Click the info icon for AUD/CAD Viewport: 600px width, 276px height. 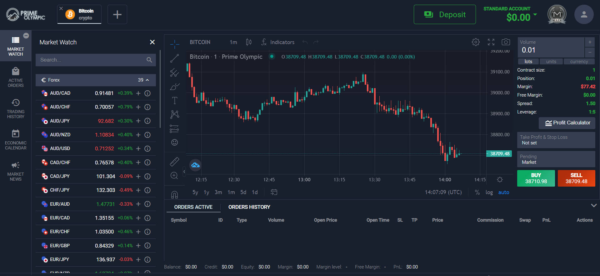click(x=147, y=93)
